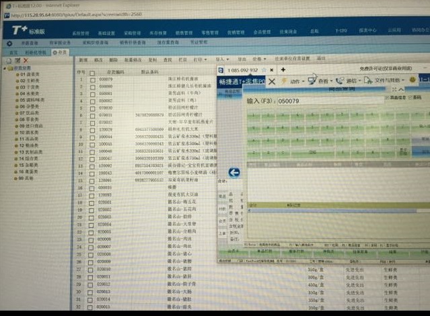Click the smiley feedback icon
The image size is (430, 316).
[413, 79]
